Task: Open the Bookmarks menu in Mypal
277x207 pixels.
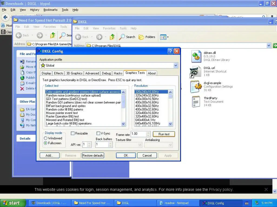Action: [x=51, y=10]
